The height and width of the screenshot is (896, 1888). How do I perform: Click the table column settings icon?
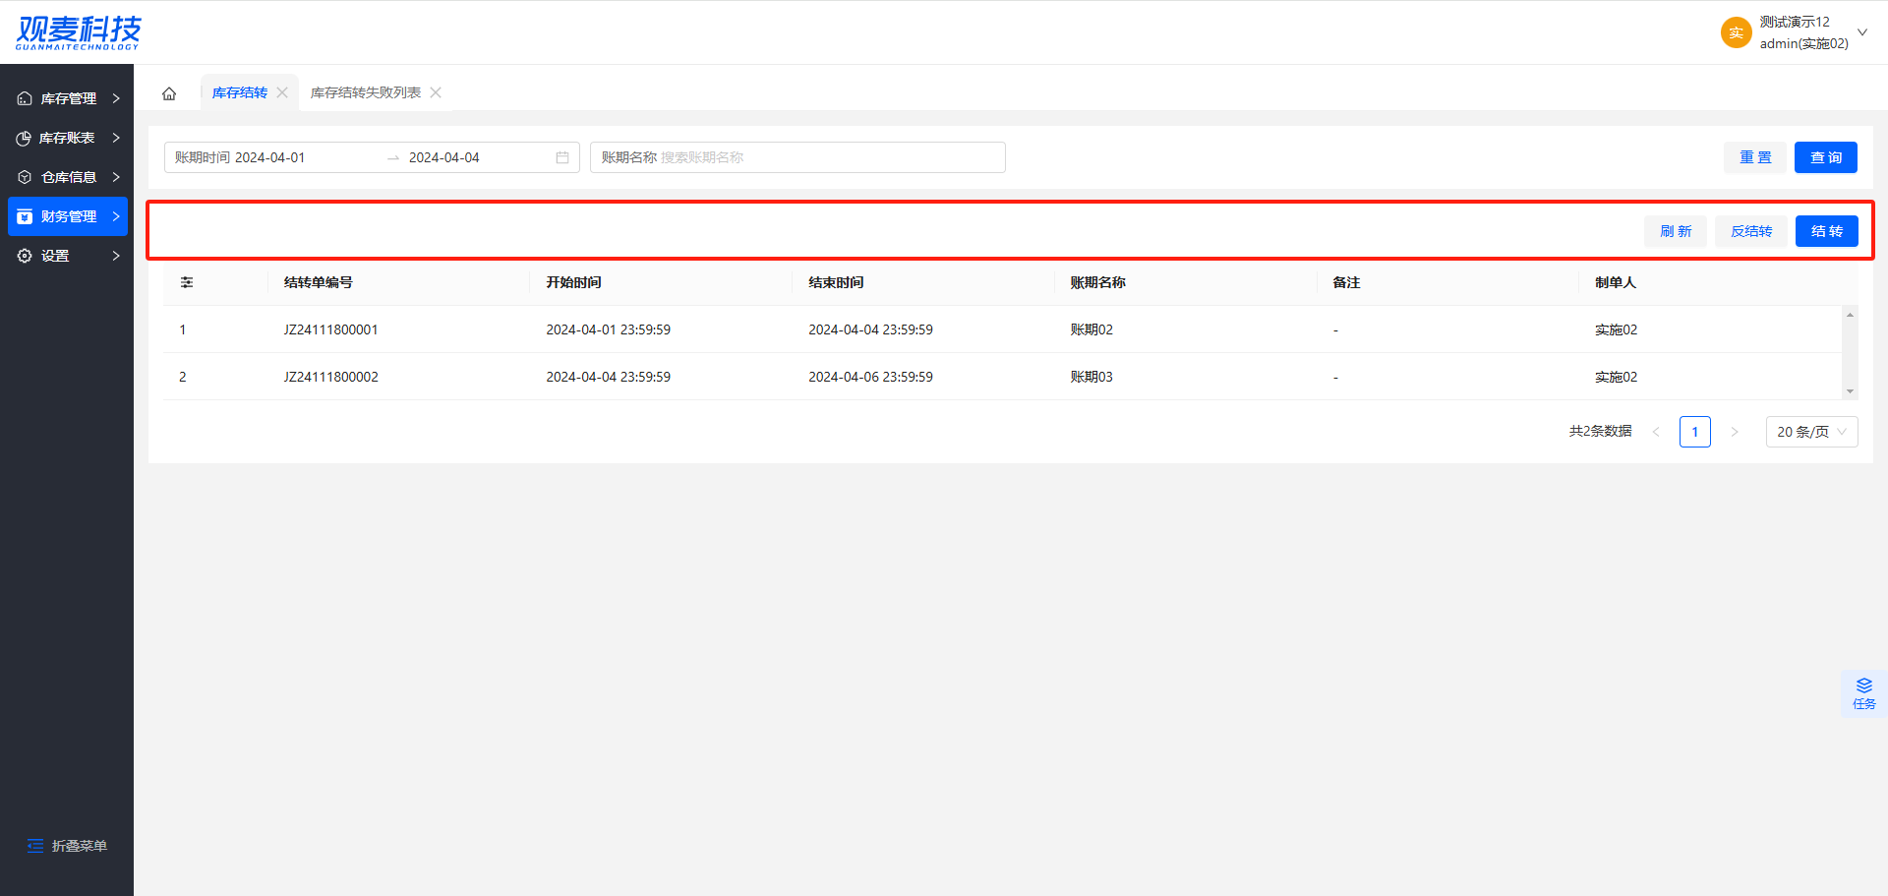pyautogui.click(x=187, y=282)
